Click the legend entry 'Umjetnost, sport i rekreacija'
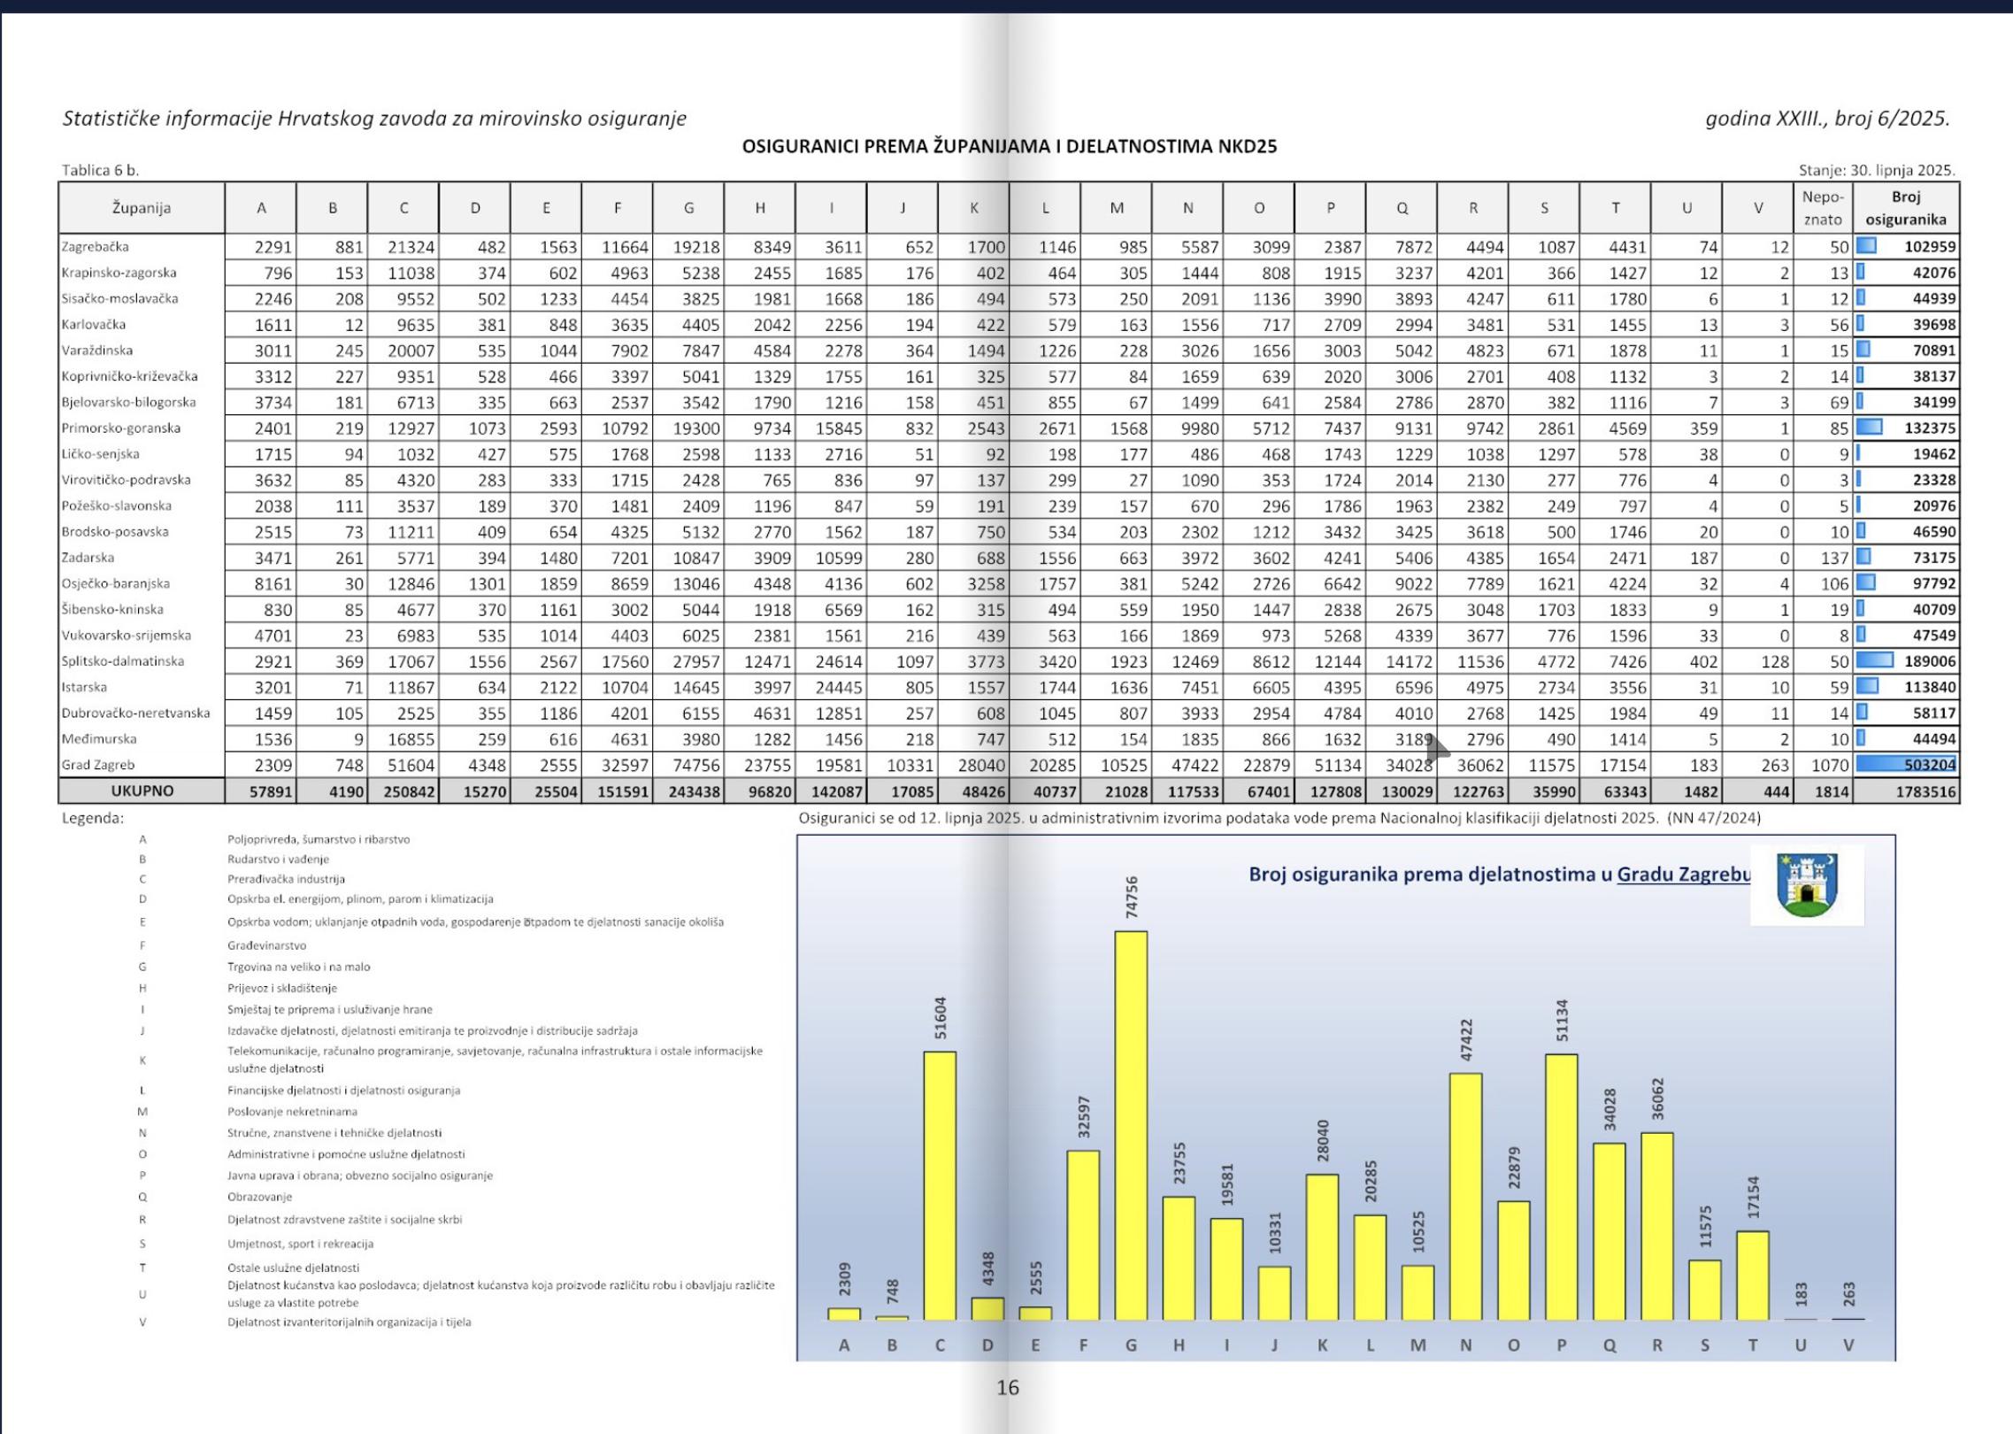Image resolution: width=2013 pixels, height=1434 pixels. 300,1244
